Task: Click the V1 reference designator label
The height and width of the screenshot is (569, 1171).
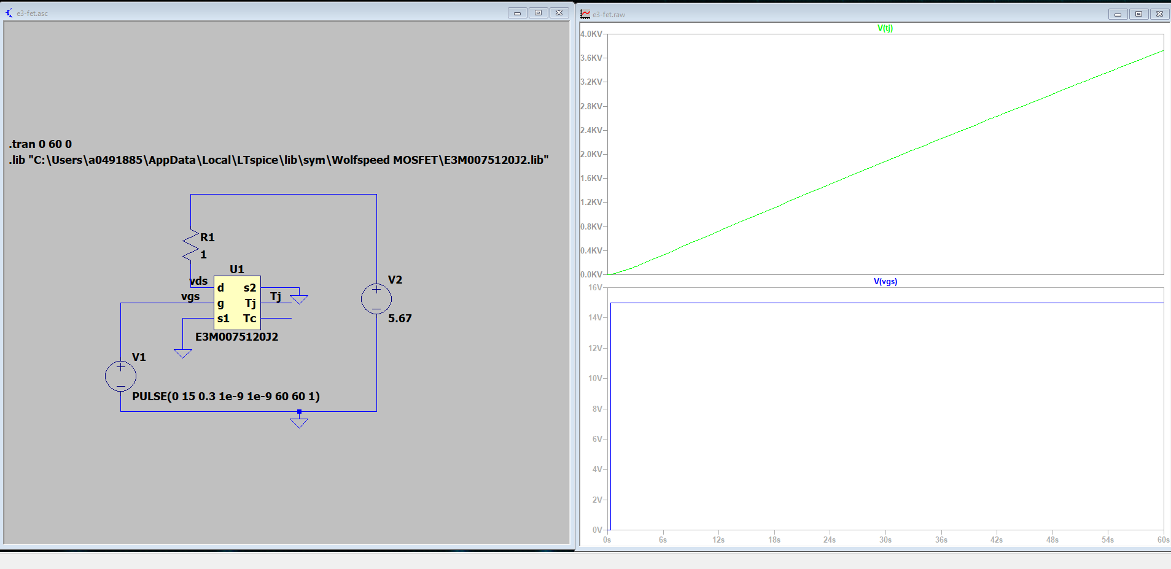Action: (x=139, y=357)
